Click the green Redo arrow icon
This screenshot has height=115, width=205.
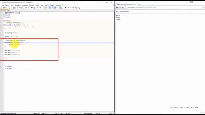pos(29,8)
